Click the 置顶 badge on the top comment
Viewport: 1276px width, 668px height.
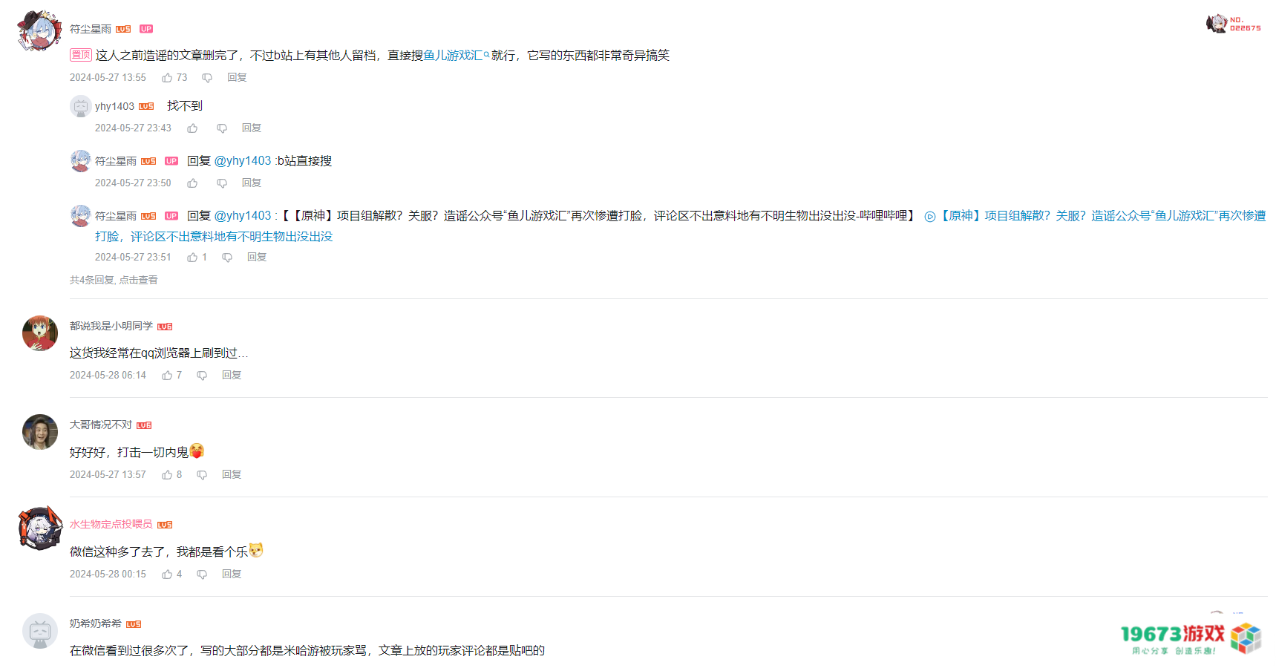coord(80,54)
